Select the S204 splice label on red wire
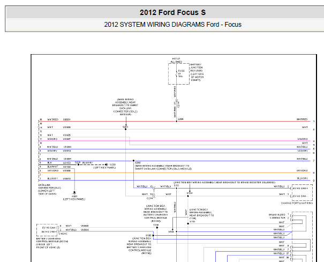 coord(180,119)
